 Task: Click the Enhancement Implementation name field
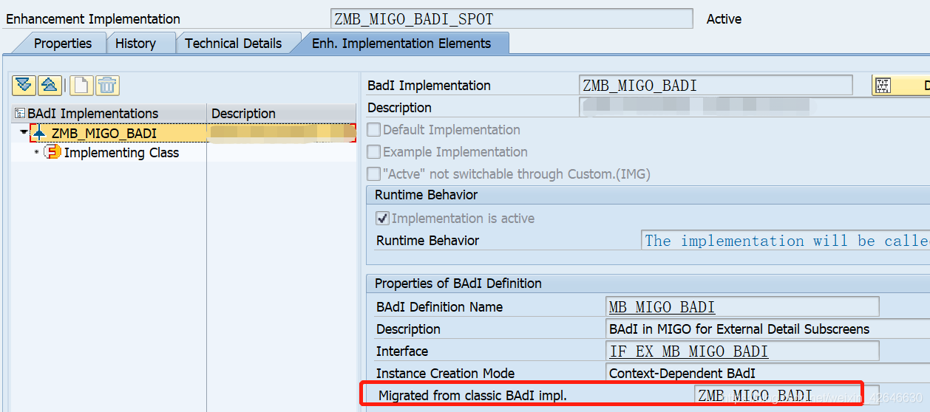(512, 19)
